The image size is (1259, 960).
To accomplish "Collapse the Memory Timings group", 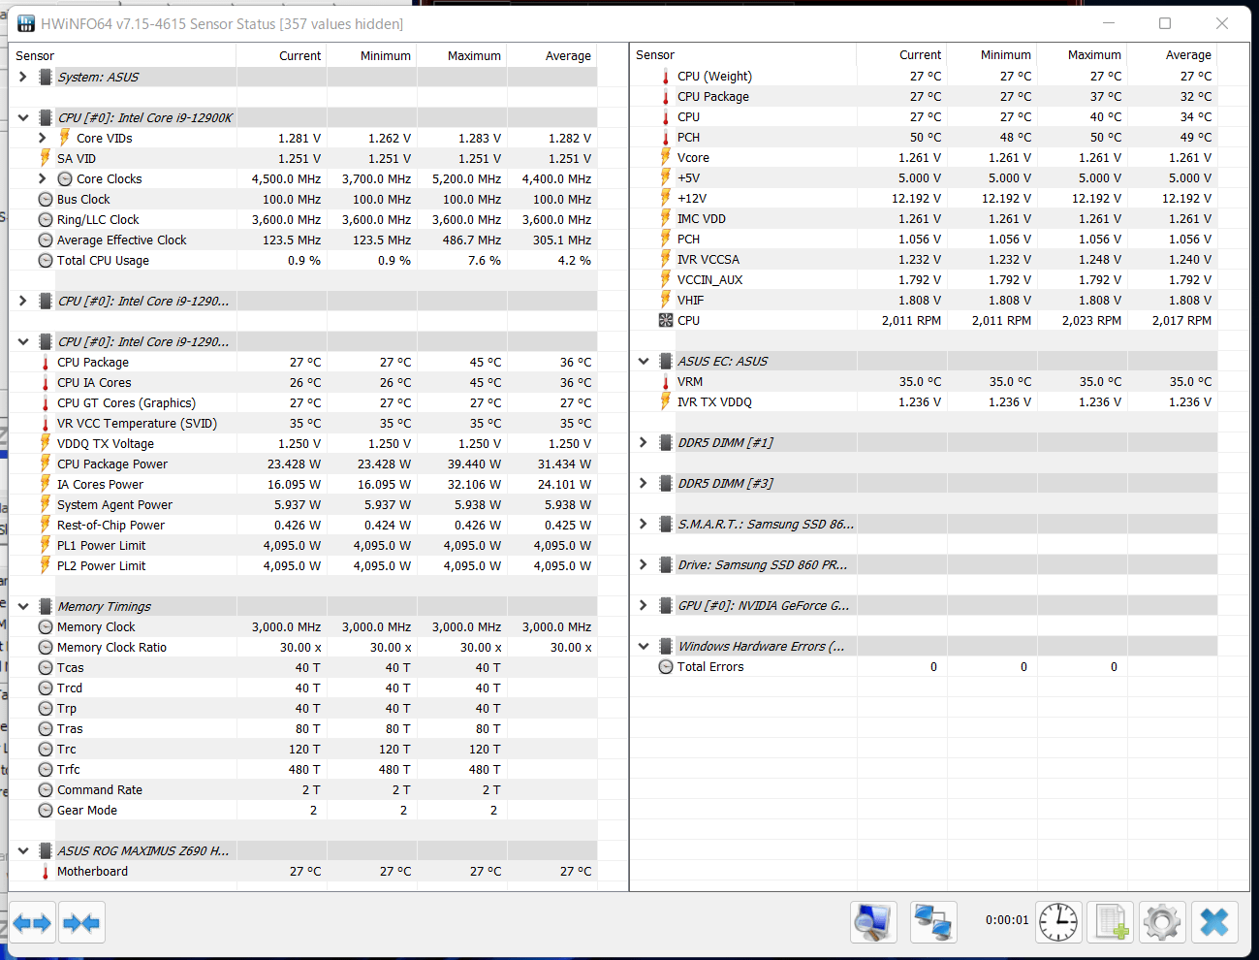I will click(23, 606).
